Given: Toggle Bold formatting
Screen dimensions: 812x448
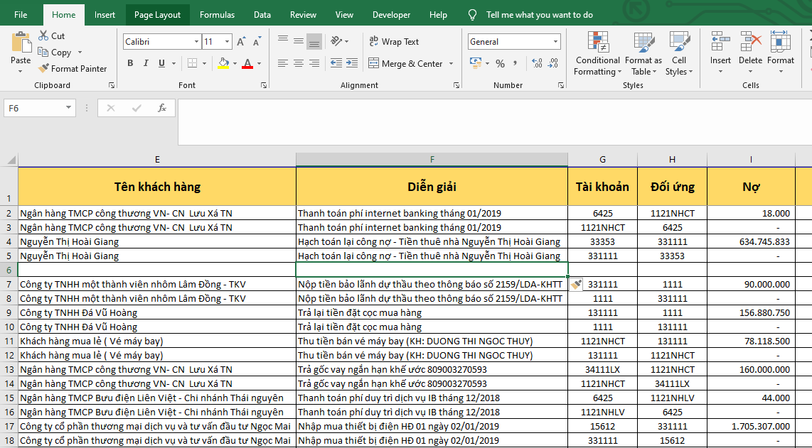Looking at the screenshot, I should [x=130, y=64].
